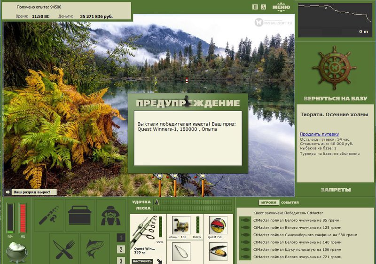
Task: Click the ПРЕДУПРЕЖДЕНИЕ dialog title
Action: (x=188, y=103)
